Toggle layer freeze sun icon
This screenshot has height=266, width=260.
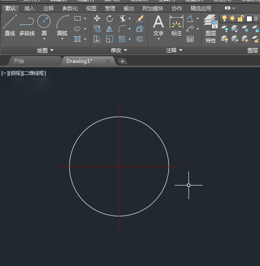[x=232, y=18]
